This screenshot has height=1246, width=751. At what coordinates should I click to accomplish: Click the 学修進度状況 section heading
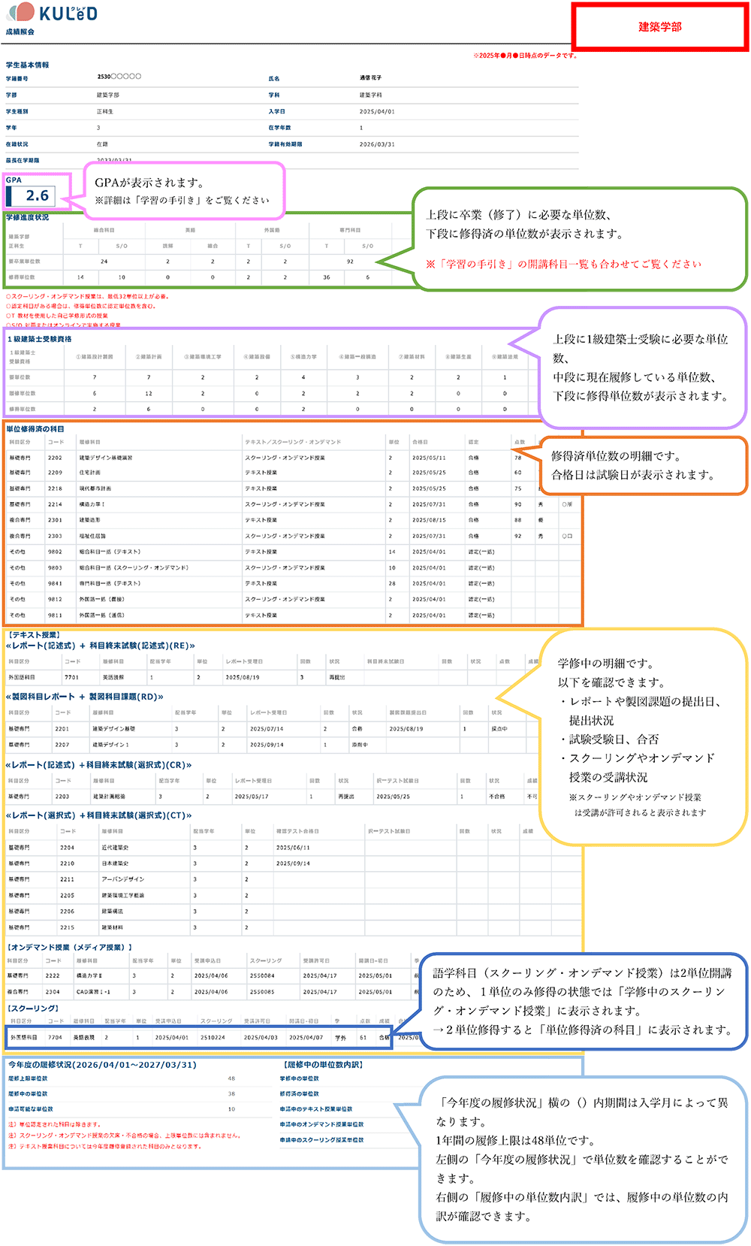click(x=28, y=217)
